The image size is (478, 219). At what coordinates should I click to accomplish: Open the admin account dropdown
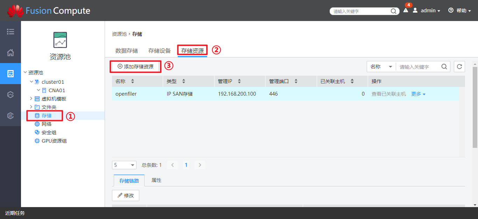(x=430, y=11)
